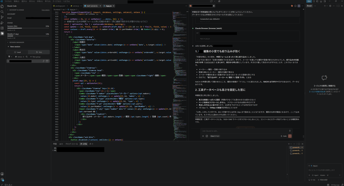The width and height of the screenshot is (344, 186).
Task: Switch session view to Local
Action: (x=17, y=52)
